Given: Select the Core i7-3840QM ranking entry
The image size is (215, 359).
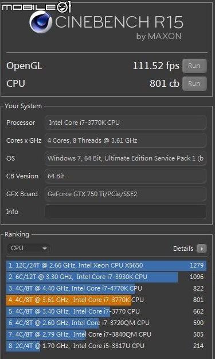Looking at the screenshot, I should [x=107, y=334].
